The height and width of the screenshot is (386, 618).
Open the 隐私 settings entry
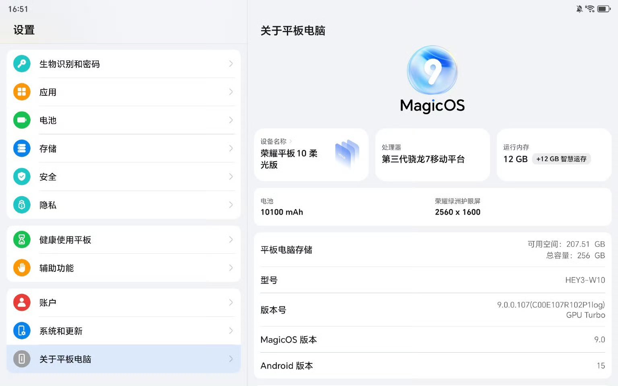[124, 205]
